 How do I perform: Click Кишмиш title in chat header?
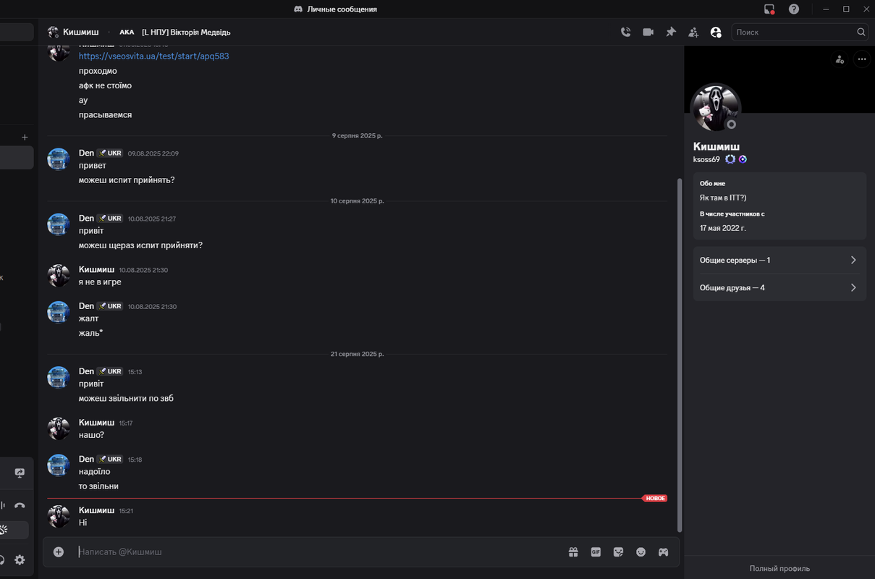click(x=80, y=32)
